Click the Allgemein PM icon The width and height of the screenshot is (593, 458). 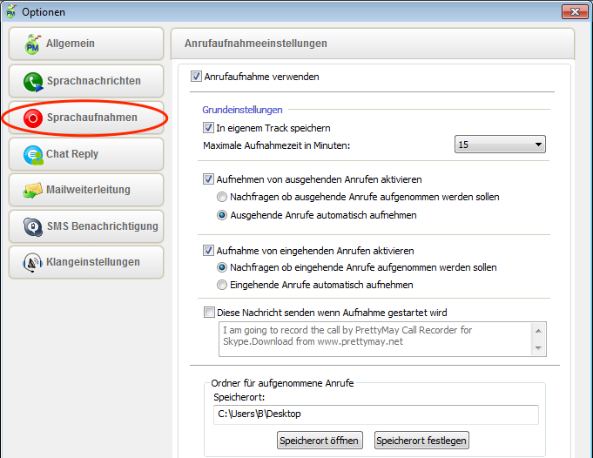[33, 44]
